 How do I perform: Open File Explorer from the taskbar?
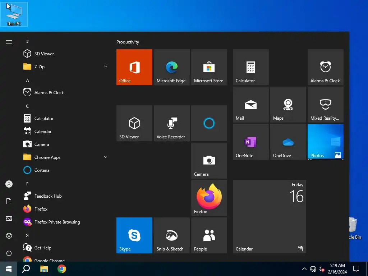(x=44, y=269)
